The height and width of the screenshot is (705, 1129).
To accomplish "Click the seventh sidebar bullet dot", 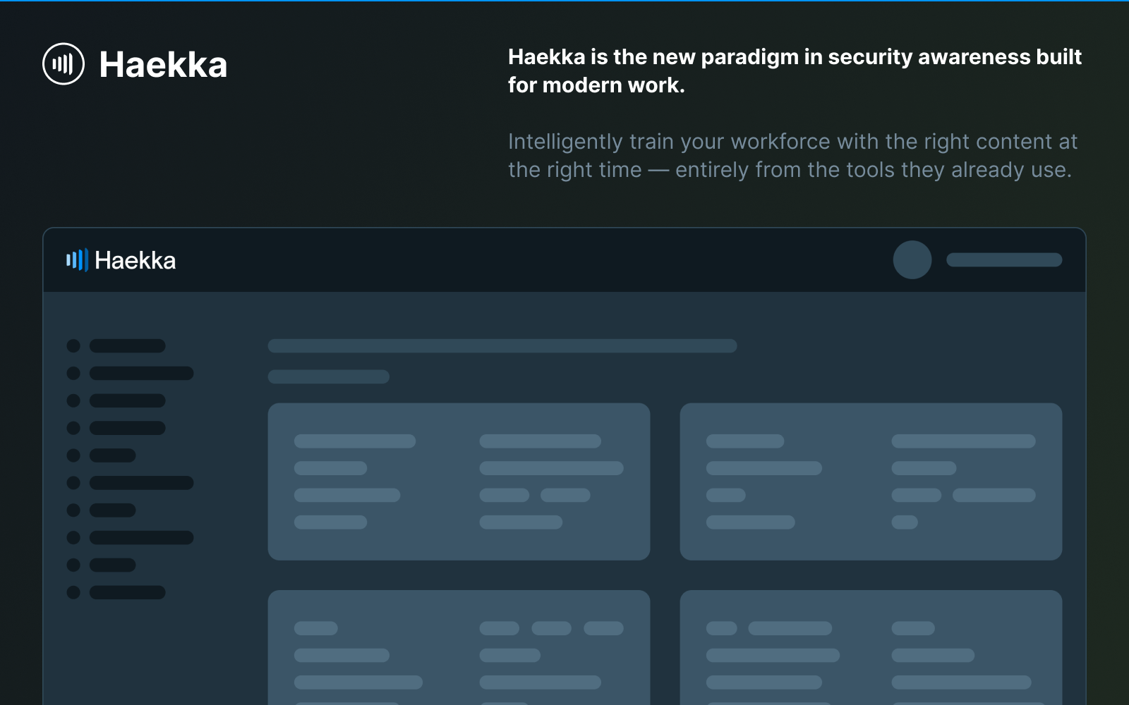I will point(73,510).
